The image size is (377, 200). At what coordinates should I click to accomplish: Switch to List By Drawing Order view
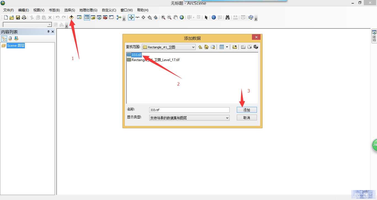[4, 39]
